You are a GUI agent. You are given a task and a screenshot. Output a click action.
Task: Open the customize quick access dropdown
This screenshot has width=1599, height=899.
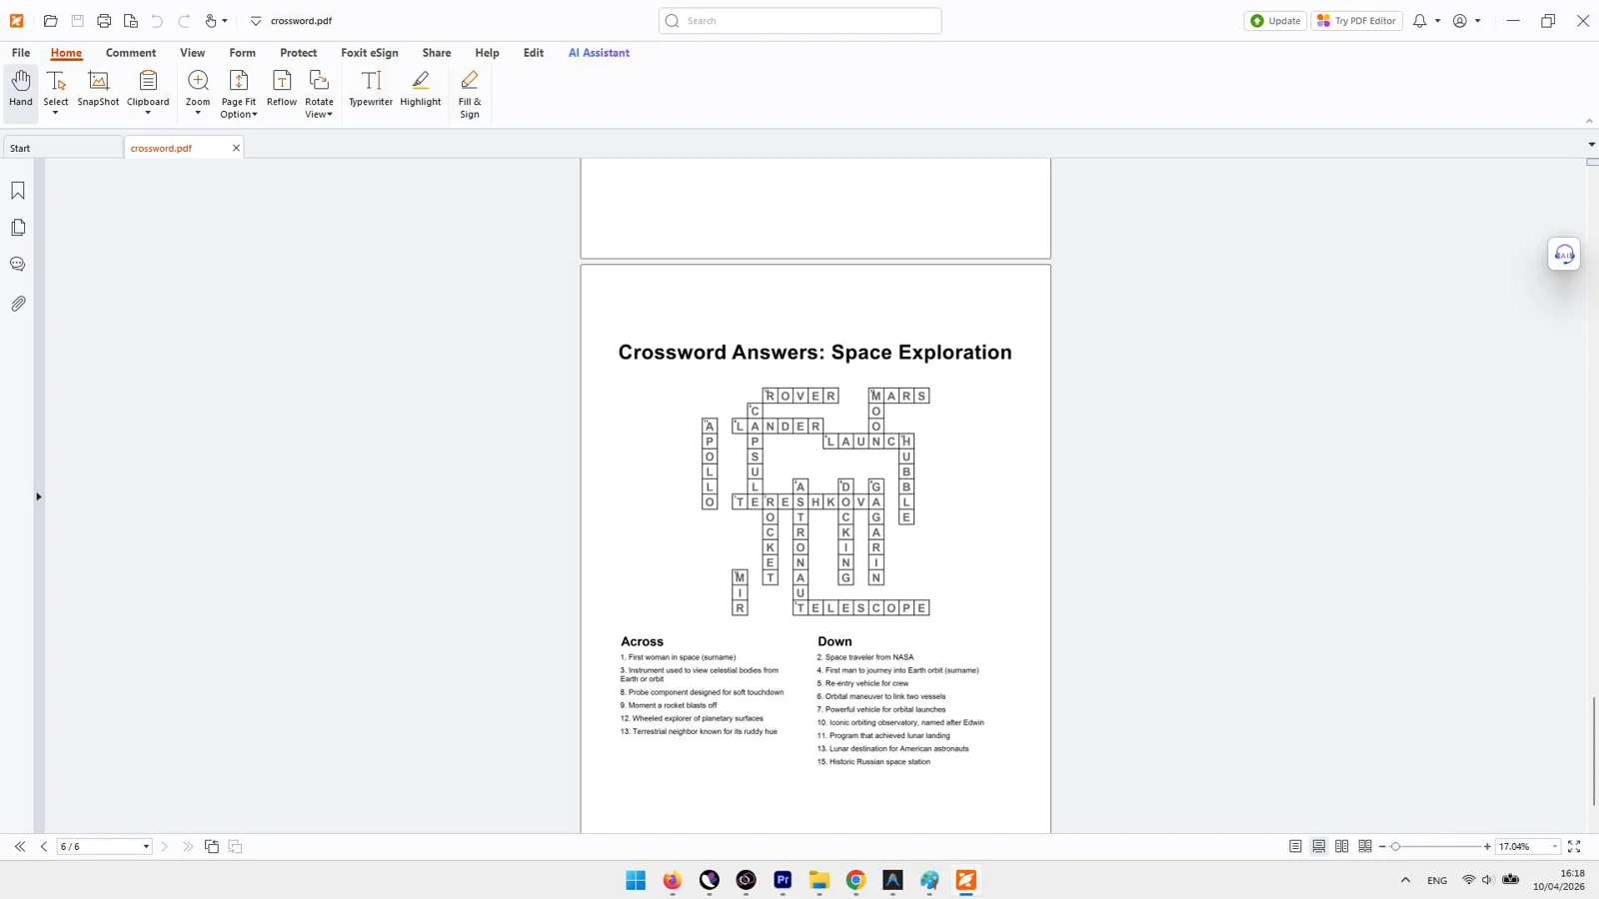[256, 21]
